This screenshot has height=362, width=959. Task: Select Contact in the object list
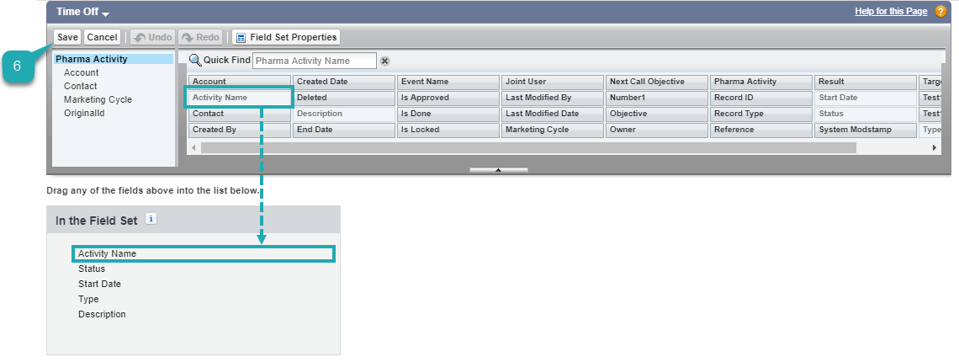tap(81, 86)
